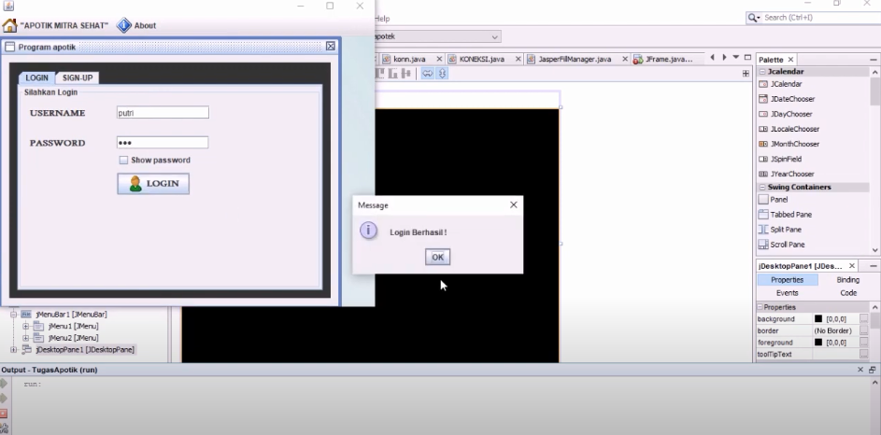Click the Java icon in the app title bar
The image size is (881, 435).
[x=7, y=6]
